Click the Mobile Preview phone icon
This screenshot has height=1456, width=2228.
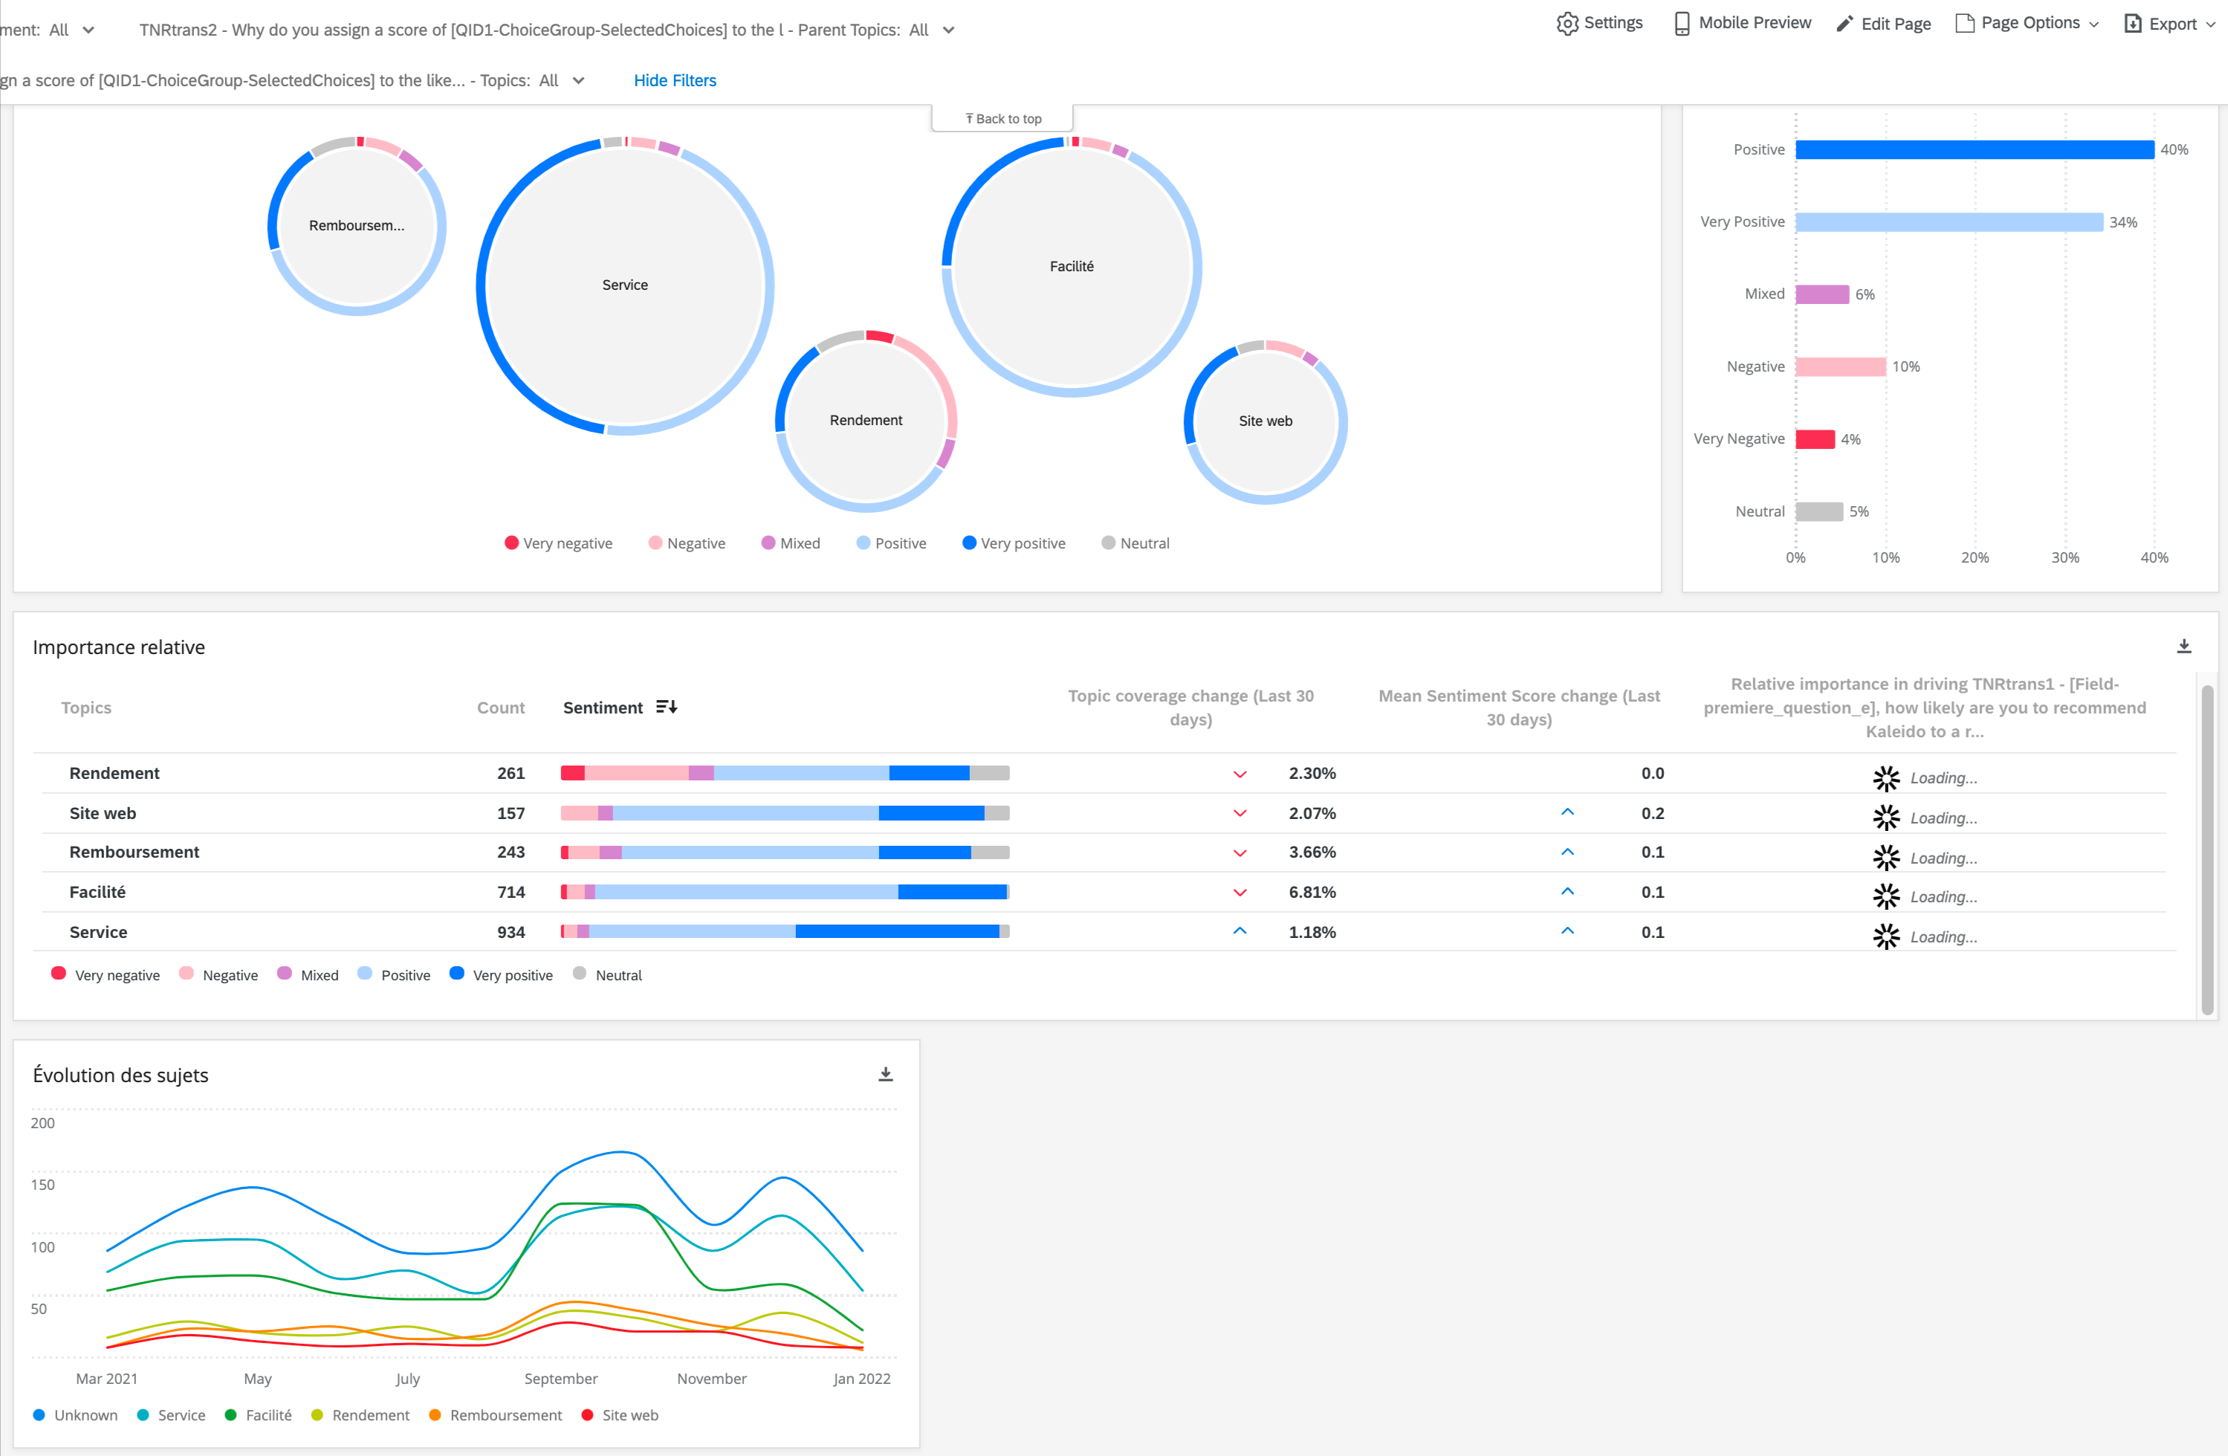tap(1681, 23)
